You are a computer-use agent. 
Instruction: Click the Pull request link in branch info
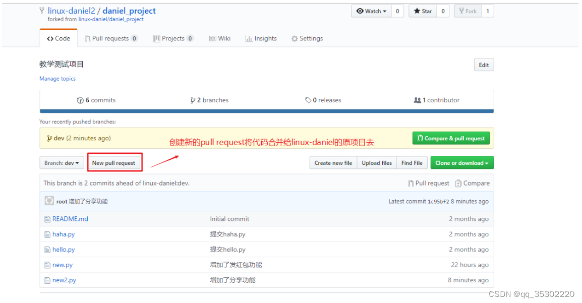(x=429, y=183)
